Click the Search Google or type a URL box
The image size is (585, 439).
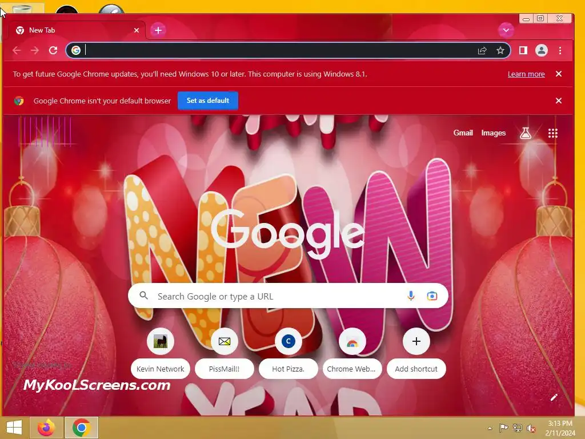tap(288, 296)
